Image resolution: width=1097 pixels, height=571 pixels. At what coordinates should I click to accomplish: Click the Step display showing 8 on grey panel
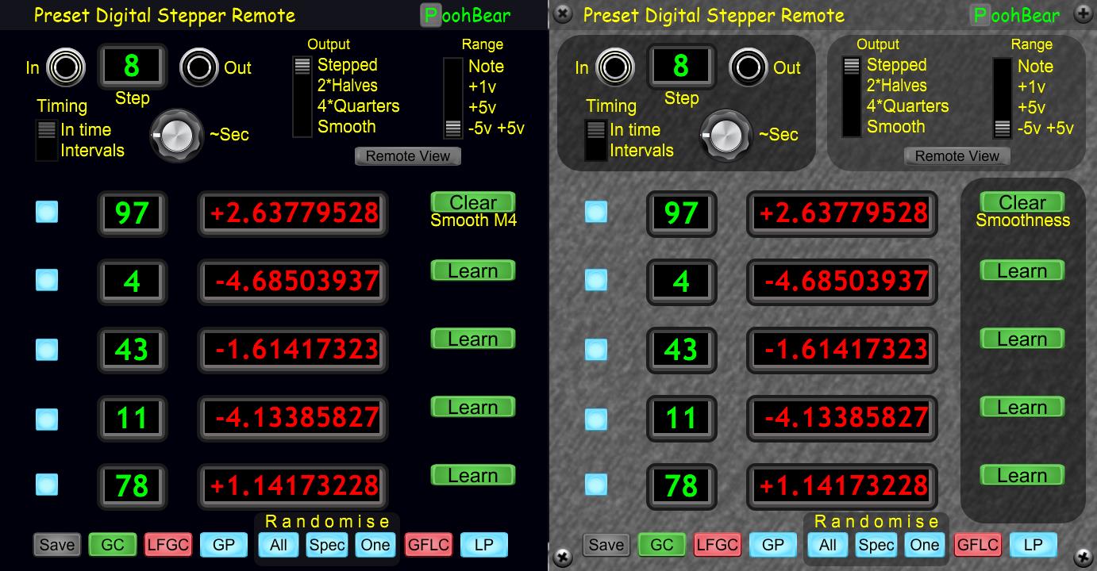coord(681,66)
